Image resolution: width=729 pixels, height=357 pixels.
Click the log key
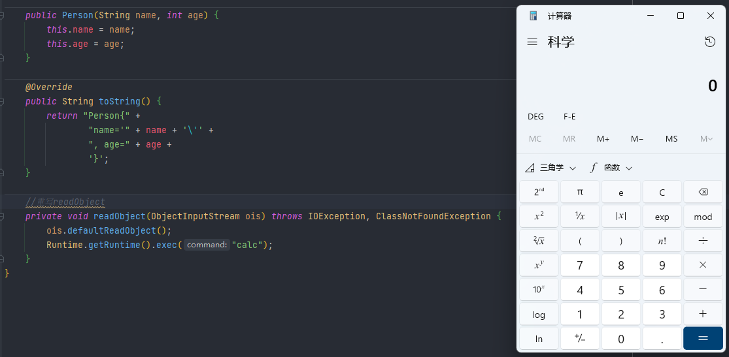[x=539, y=315]
